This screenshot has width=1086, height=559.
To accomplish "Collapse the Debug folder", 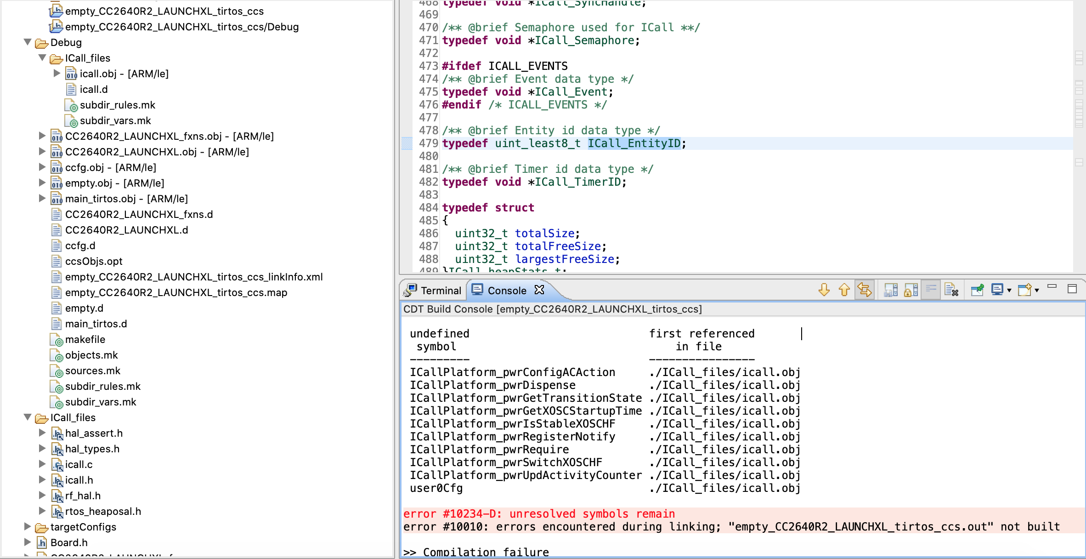I will (x=28, y=42).
